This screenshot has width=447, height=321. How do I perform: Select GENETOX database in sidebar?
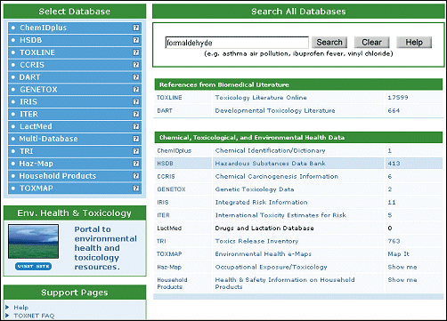38,90
